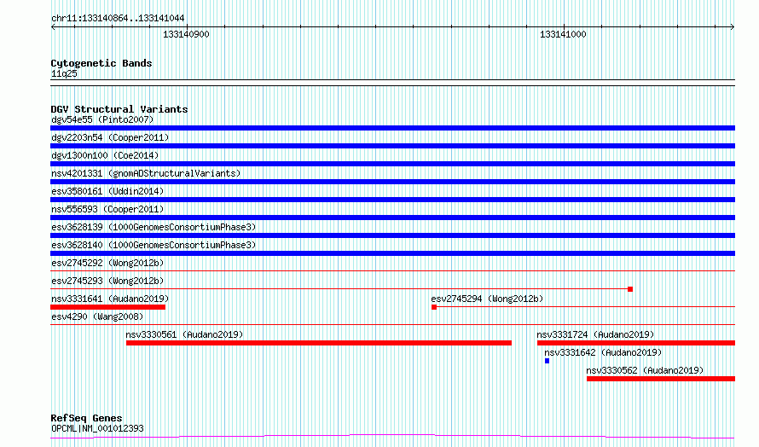Click nsv3331642 (Audano2019) label
Viewport: 759px width, 447px height.
click(x=603, y=352)
